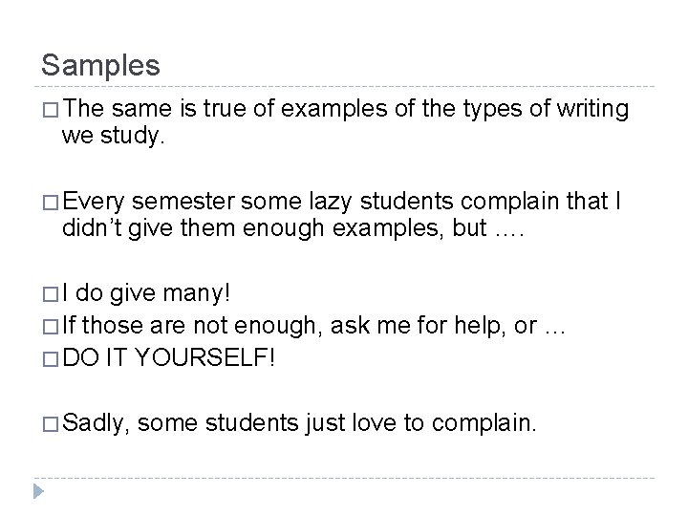Screen dimensions: 688x516
Task: Click the square bullet before 'Every semester'
Action: [51, 203]
